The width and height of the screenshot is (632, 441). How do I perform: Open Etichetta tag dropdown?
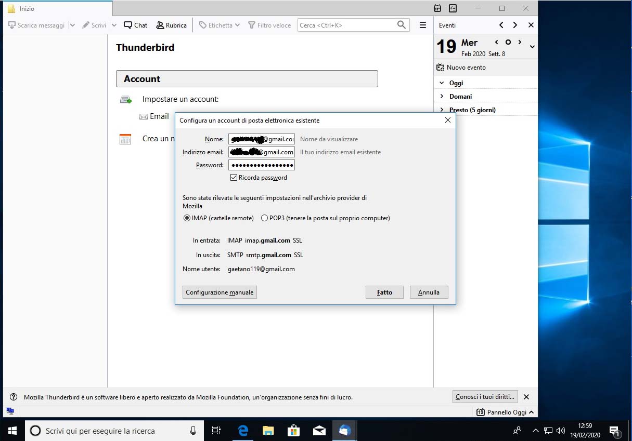(x=220, y=25)
